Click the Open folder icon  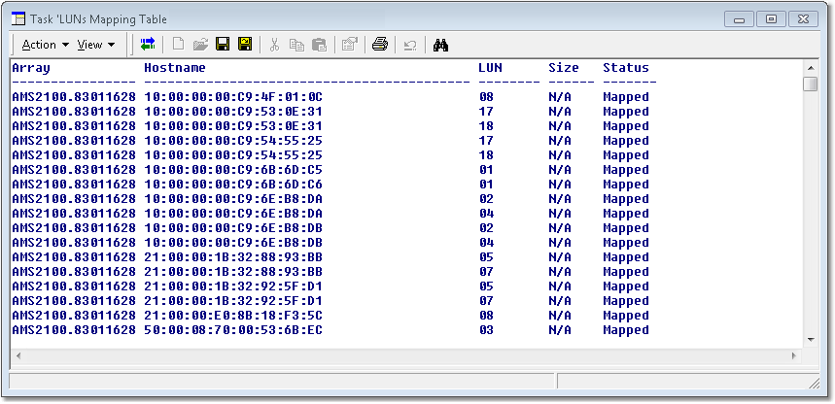coord(200,44)
